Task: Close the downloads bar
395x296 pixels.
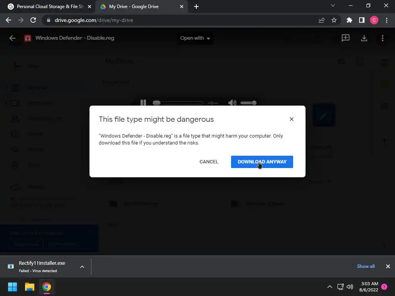Action: [x=388, y=266]
